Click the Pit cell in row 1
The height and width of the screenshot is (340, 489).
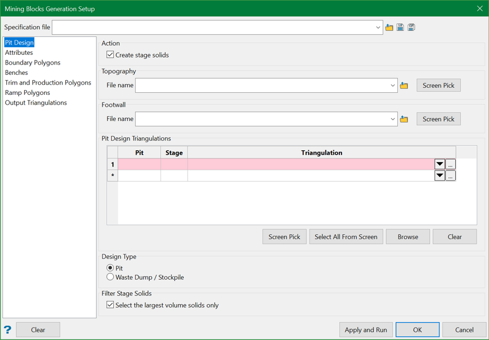click(139, 164)
